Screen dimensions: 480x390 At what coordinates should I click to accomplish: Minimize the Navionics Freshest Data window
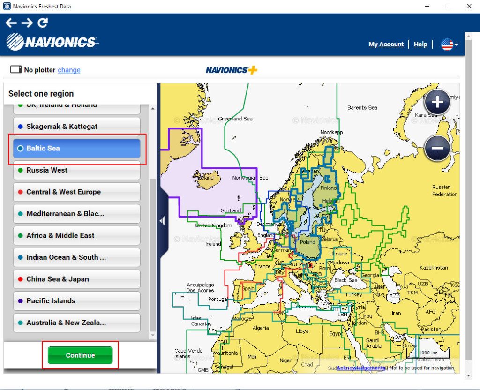click(427, 6)
